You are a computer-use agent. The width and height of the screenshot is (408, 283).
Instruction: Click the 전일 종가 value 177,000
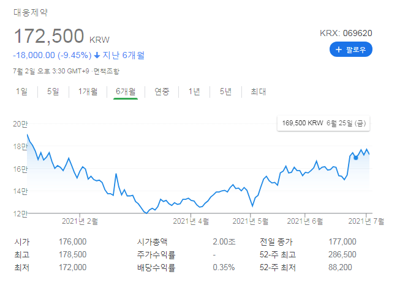pyautogui.click(x=342, y=241)
